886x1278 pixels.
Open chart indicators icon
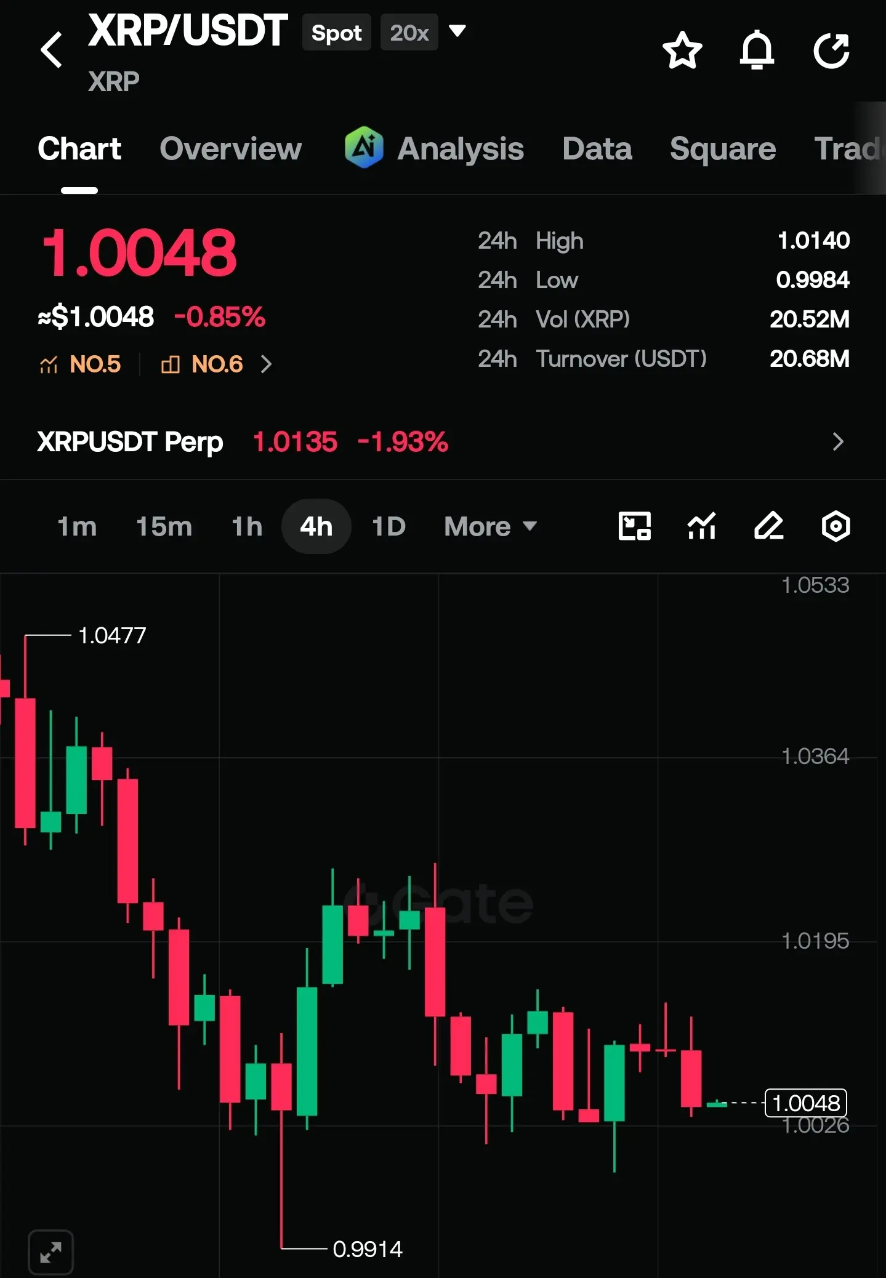tap(702, 526)
